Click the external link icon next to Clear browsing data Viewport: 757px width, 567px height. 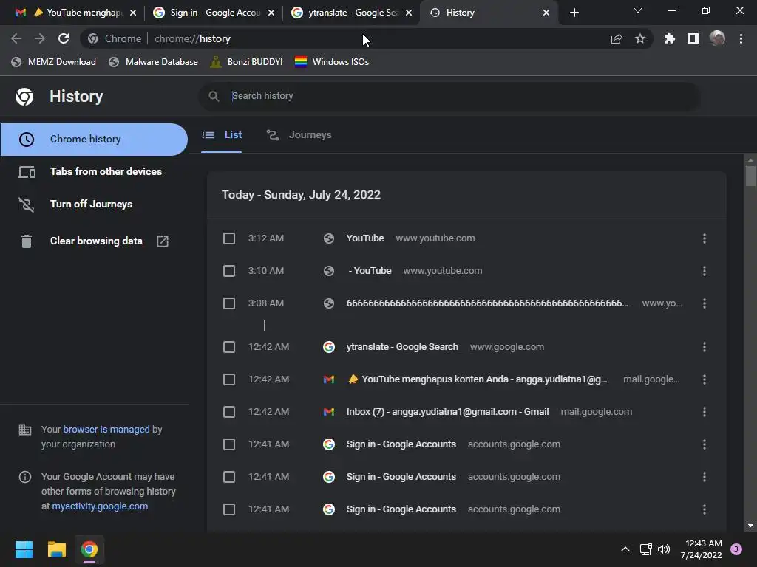coord(163,241)
